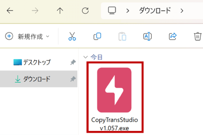
Task: Delete with the trash can icon
Action: pos(198,37)
